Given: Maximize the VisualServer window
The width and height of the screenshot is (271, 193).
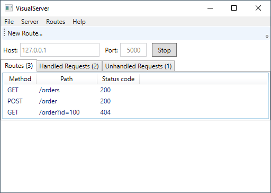Looking at the screenshot, I should point(234,8).
